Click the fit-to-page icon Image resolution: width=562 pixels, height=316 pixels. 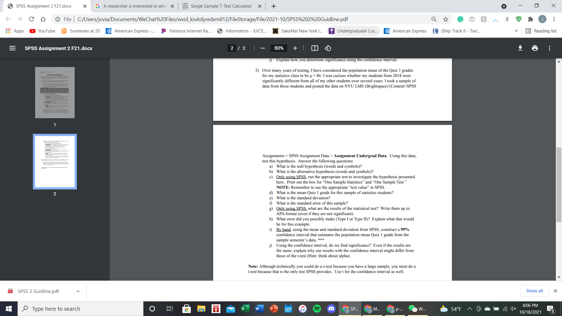pos(315,48)
